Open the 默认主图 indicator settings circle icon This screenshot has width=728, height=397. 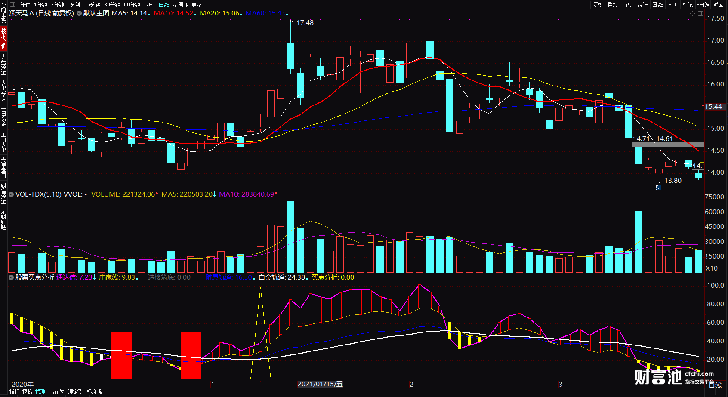click(x=79, y=13)
